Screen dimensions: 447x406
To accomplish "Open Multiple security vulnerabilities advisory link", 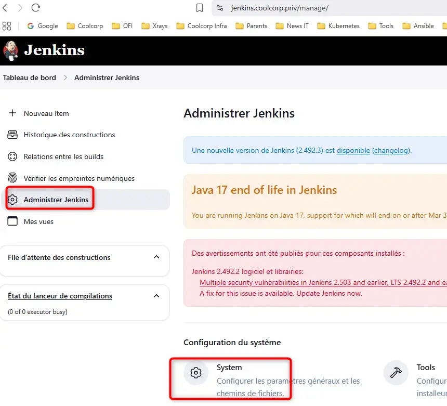I will point(323,282).
